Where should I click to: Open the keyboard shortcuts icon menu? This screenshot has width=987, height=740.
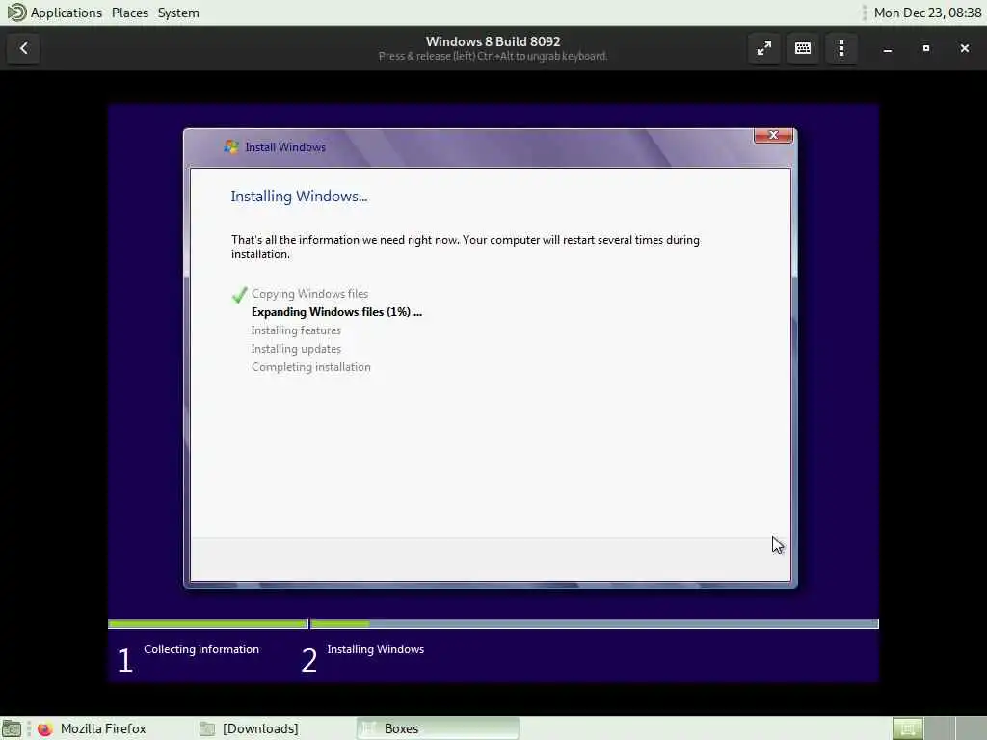pyautogui.click(x=803, y=48)
